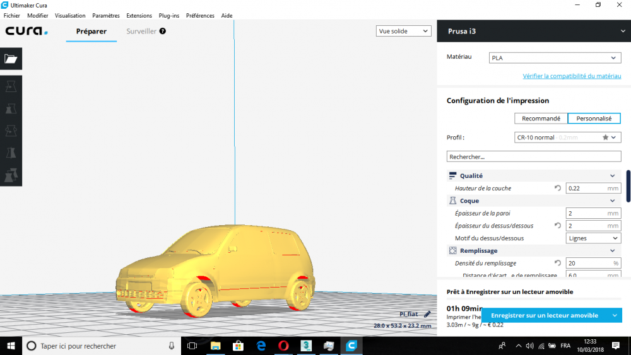Viewport: 631px width, 355px height.
Task: Click the pencil icon next to PI_fiat
Action: point(427,314)
